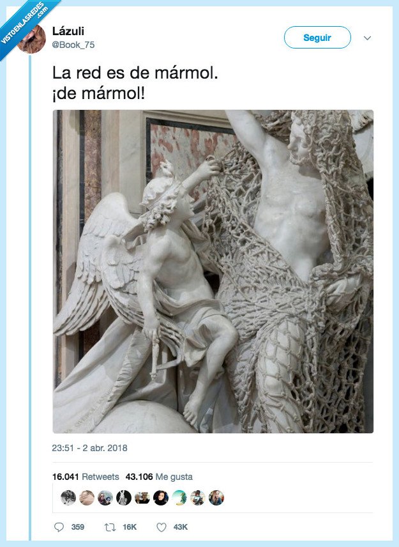Open fourth liker's dark avatar

[124, 497]
